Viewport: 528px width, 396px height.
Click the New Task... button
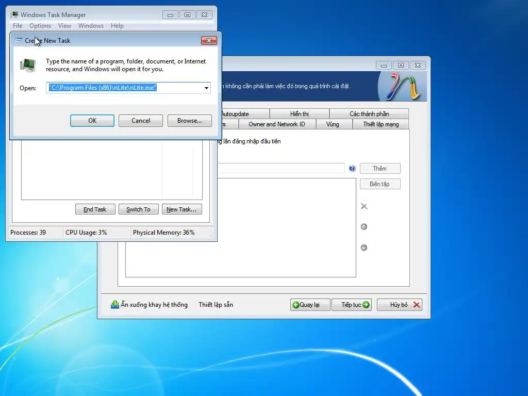[x=182, y=209]
